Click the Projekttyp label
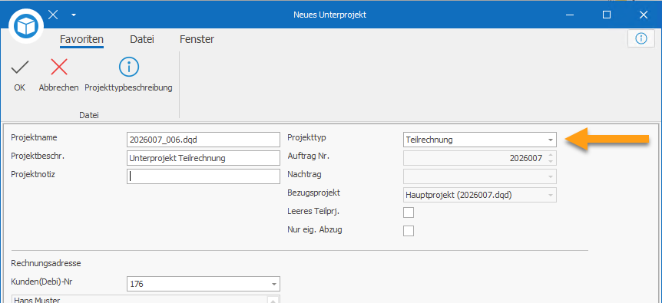 click(306, 137)
